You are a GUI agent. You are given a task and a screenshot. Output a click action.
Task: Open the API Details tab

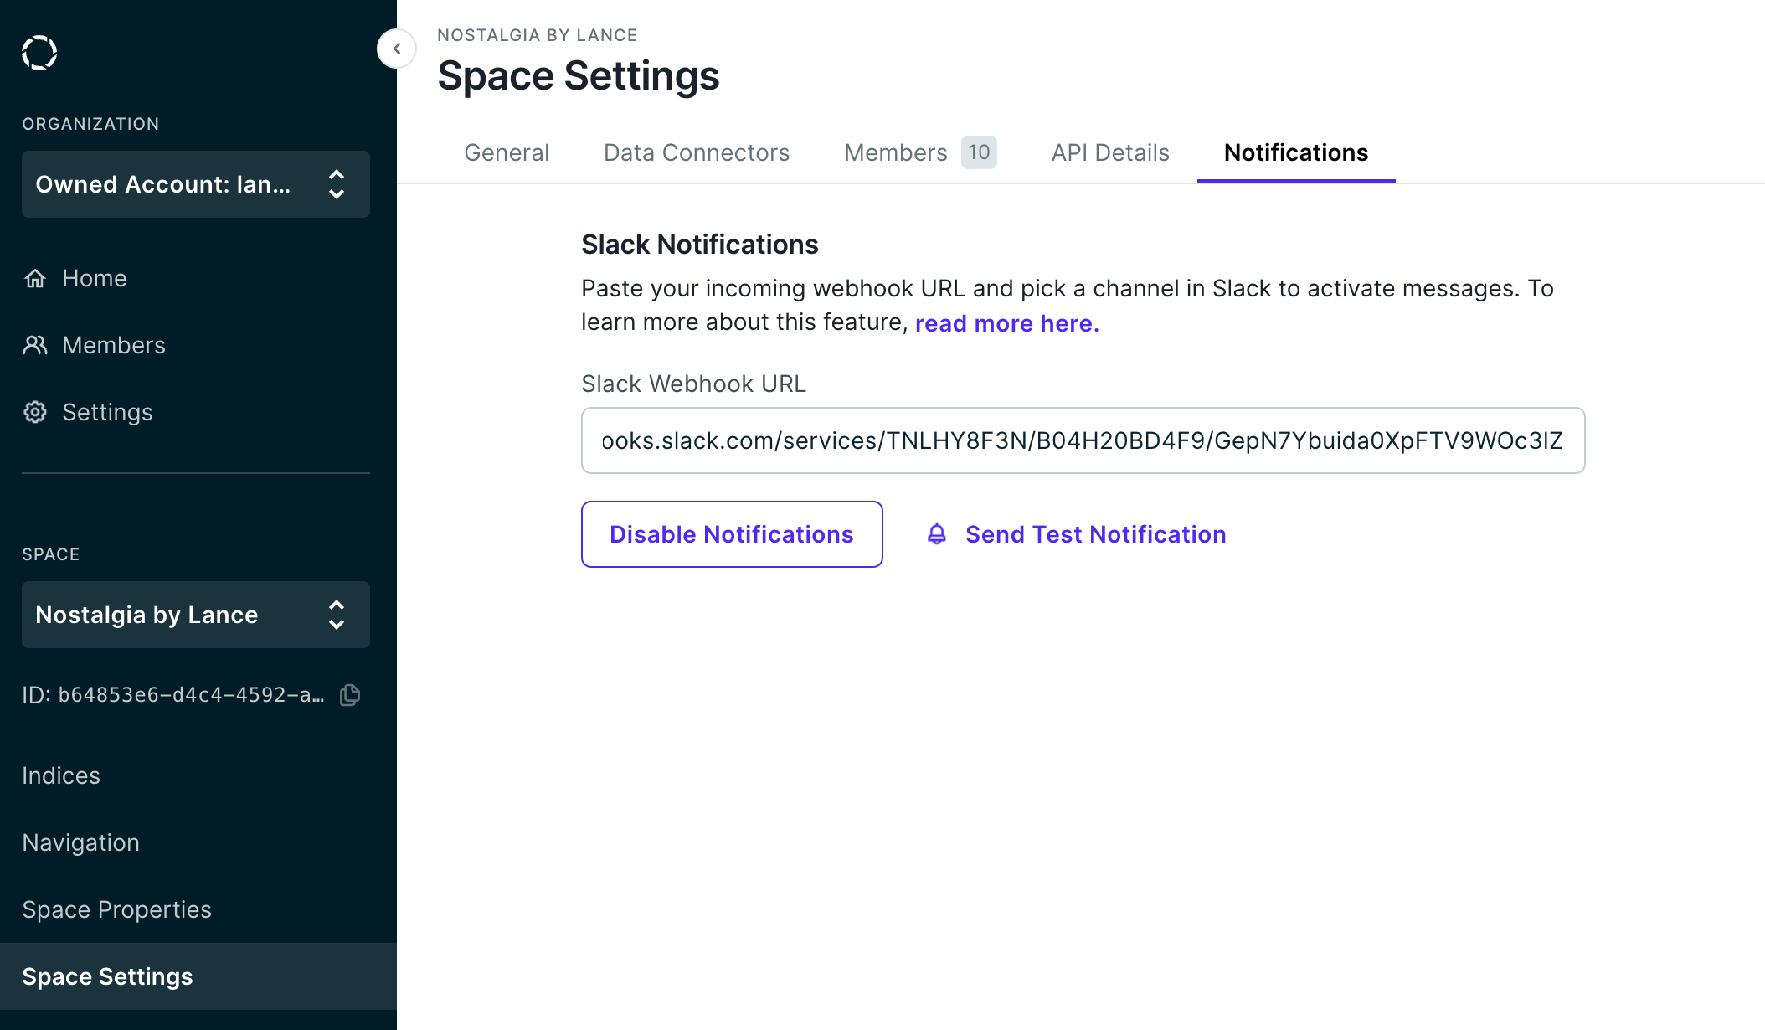pos(1110,152)
